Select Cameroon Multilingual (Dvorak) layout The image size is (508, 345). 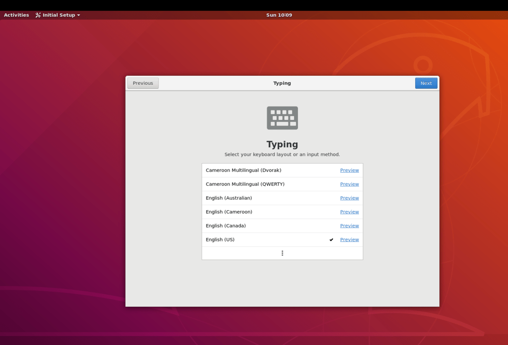pos(282,171)
